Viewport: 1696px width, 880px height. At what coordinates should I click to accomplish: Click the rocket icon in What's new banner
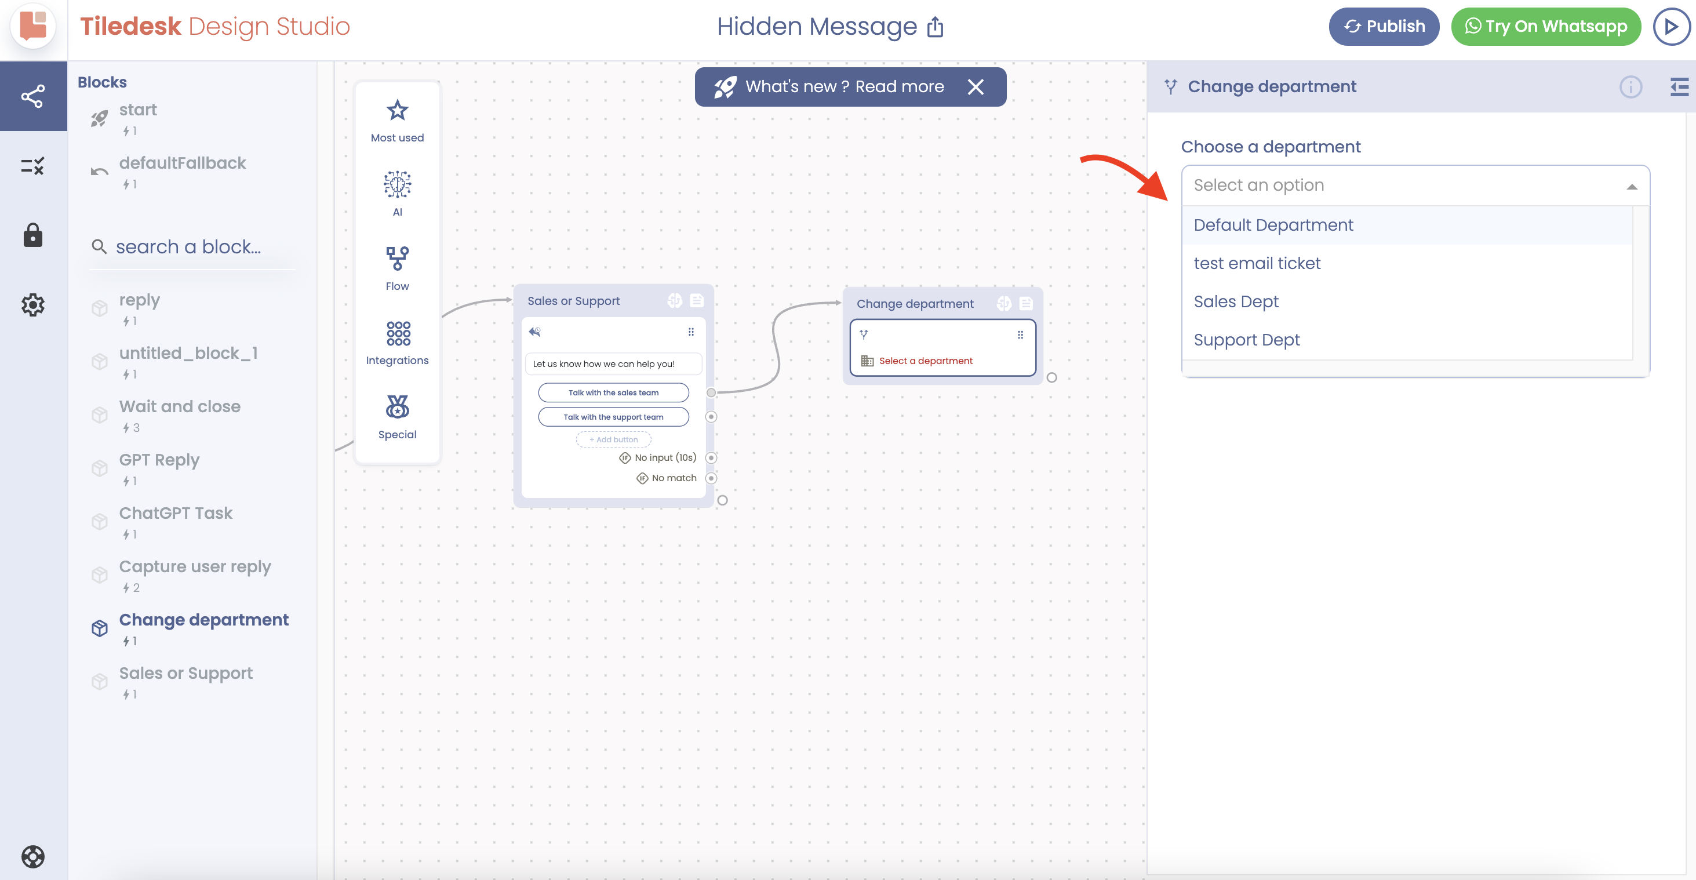click(725, 86)
